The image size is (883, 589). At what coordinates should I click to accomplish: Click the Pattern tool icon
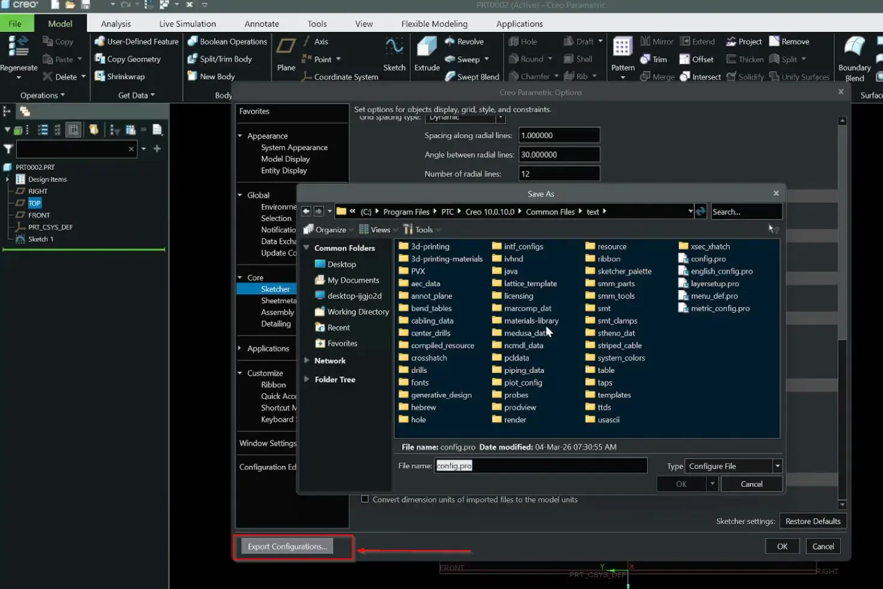(x=622, y=47)
